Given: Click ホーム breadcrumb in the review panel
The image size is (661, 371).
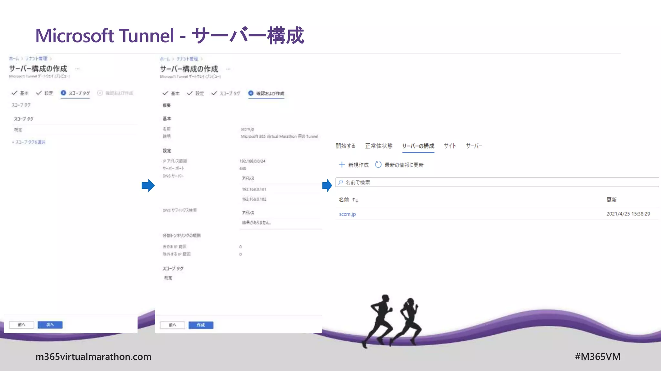Looking at the screenshot, I should 165,59.
